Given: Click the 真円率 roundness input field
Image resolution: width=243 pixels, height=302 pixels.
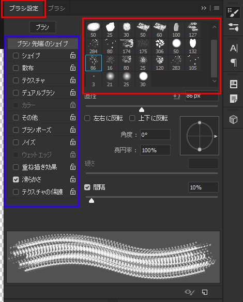Looking at the screenshot, I should tap(155, 150).
